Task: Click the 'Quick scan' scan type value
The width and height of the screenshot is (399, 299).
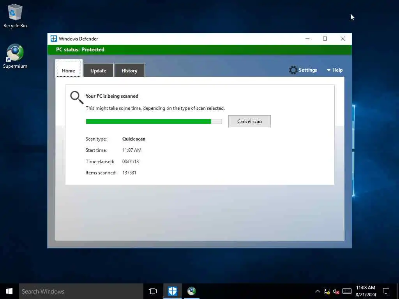Action: [134, 139]
